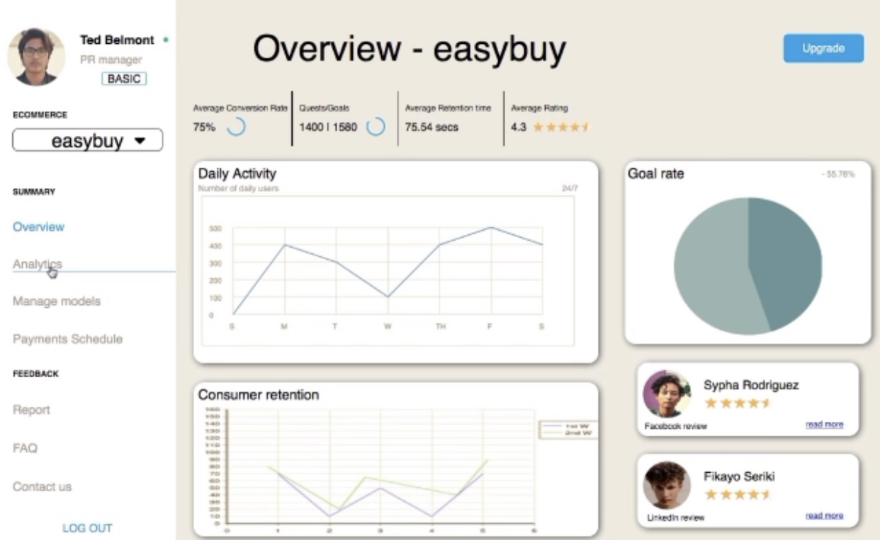The width and height of the screenshot is (880, 540).
Task: Click the Consumer retention chart legend
Action: (x=568, y=429)
